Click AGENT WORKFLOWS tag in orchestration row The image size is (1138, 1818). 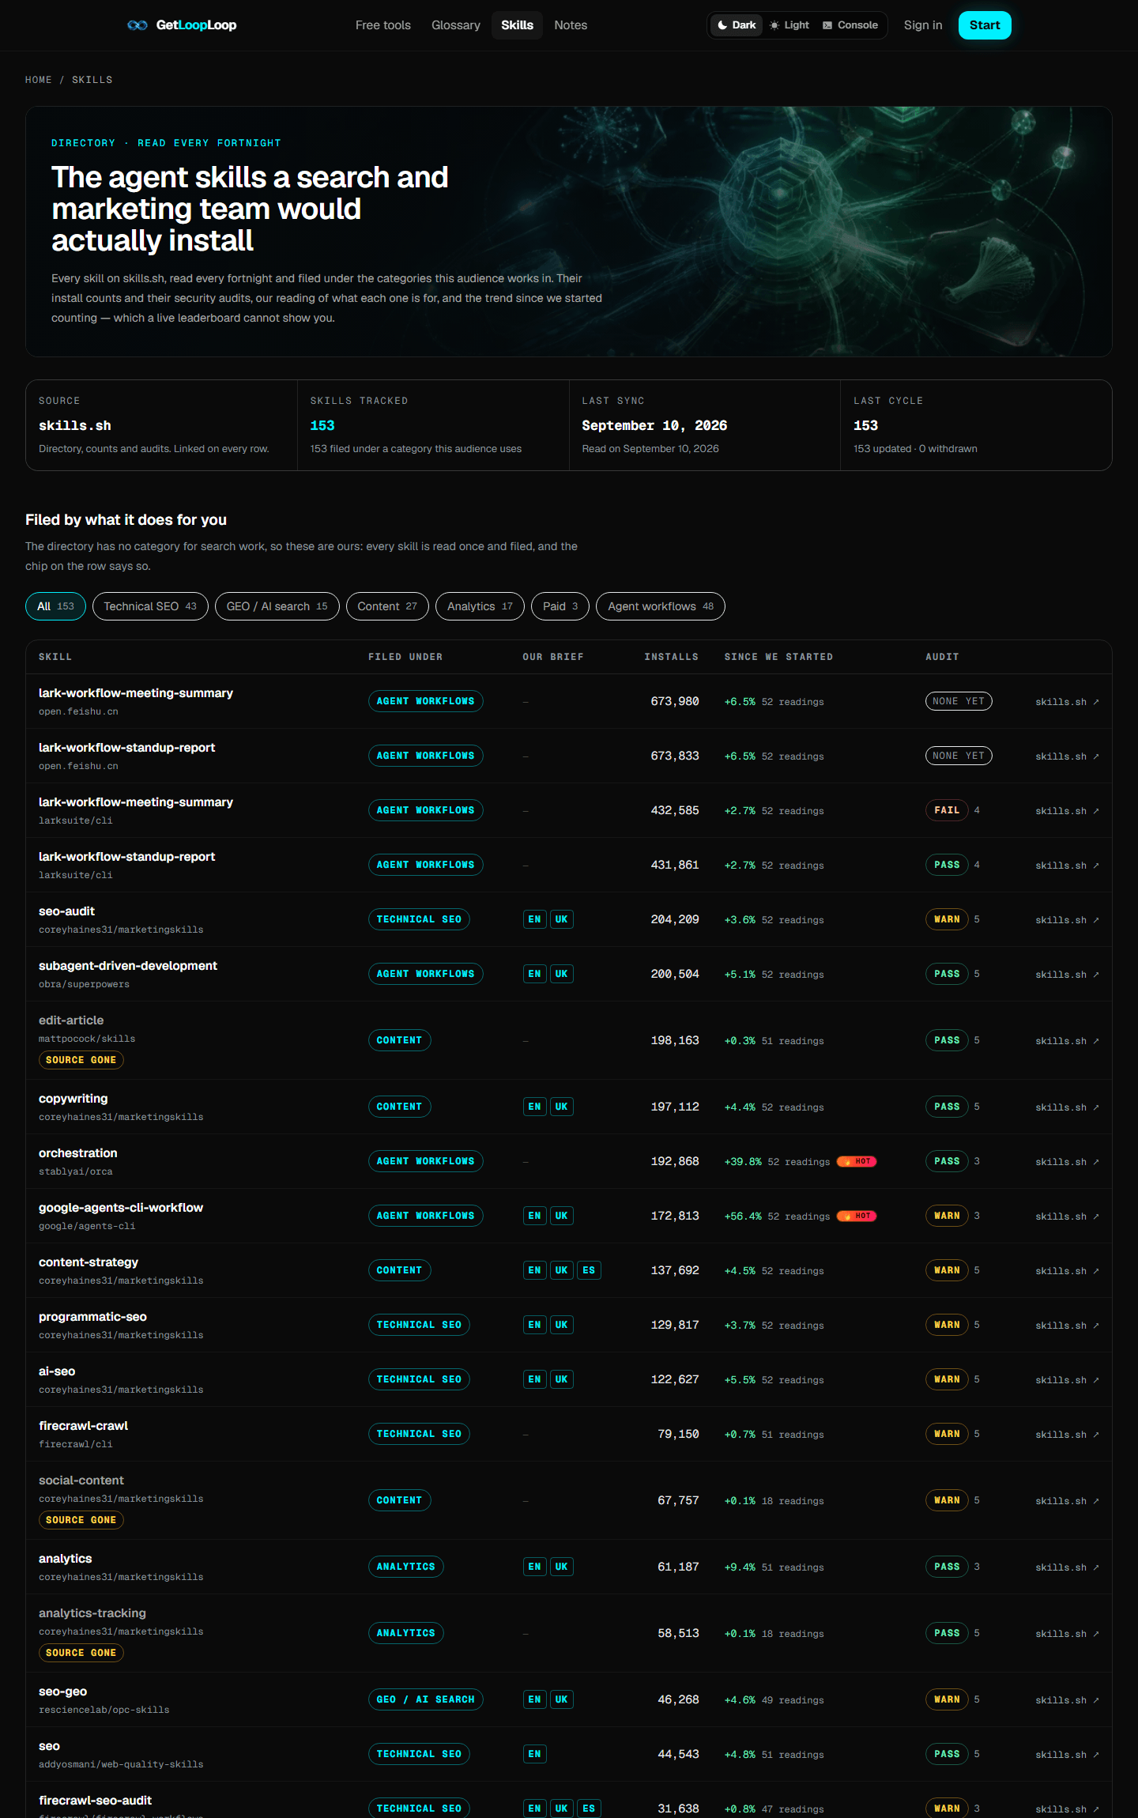(425, 1161)
